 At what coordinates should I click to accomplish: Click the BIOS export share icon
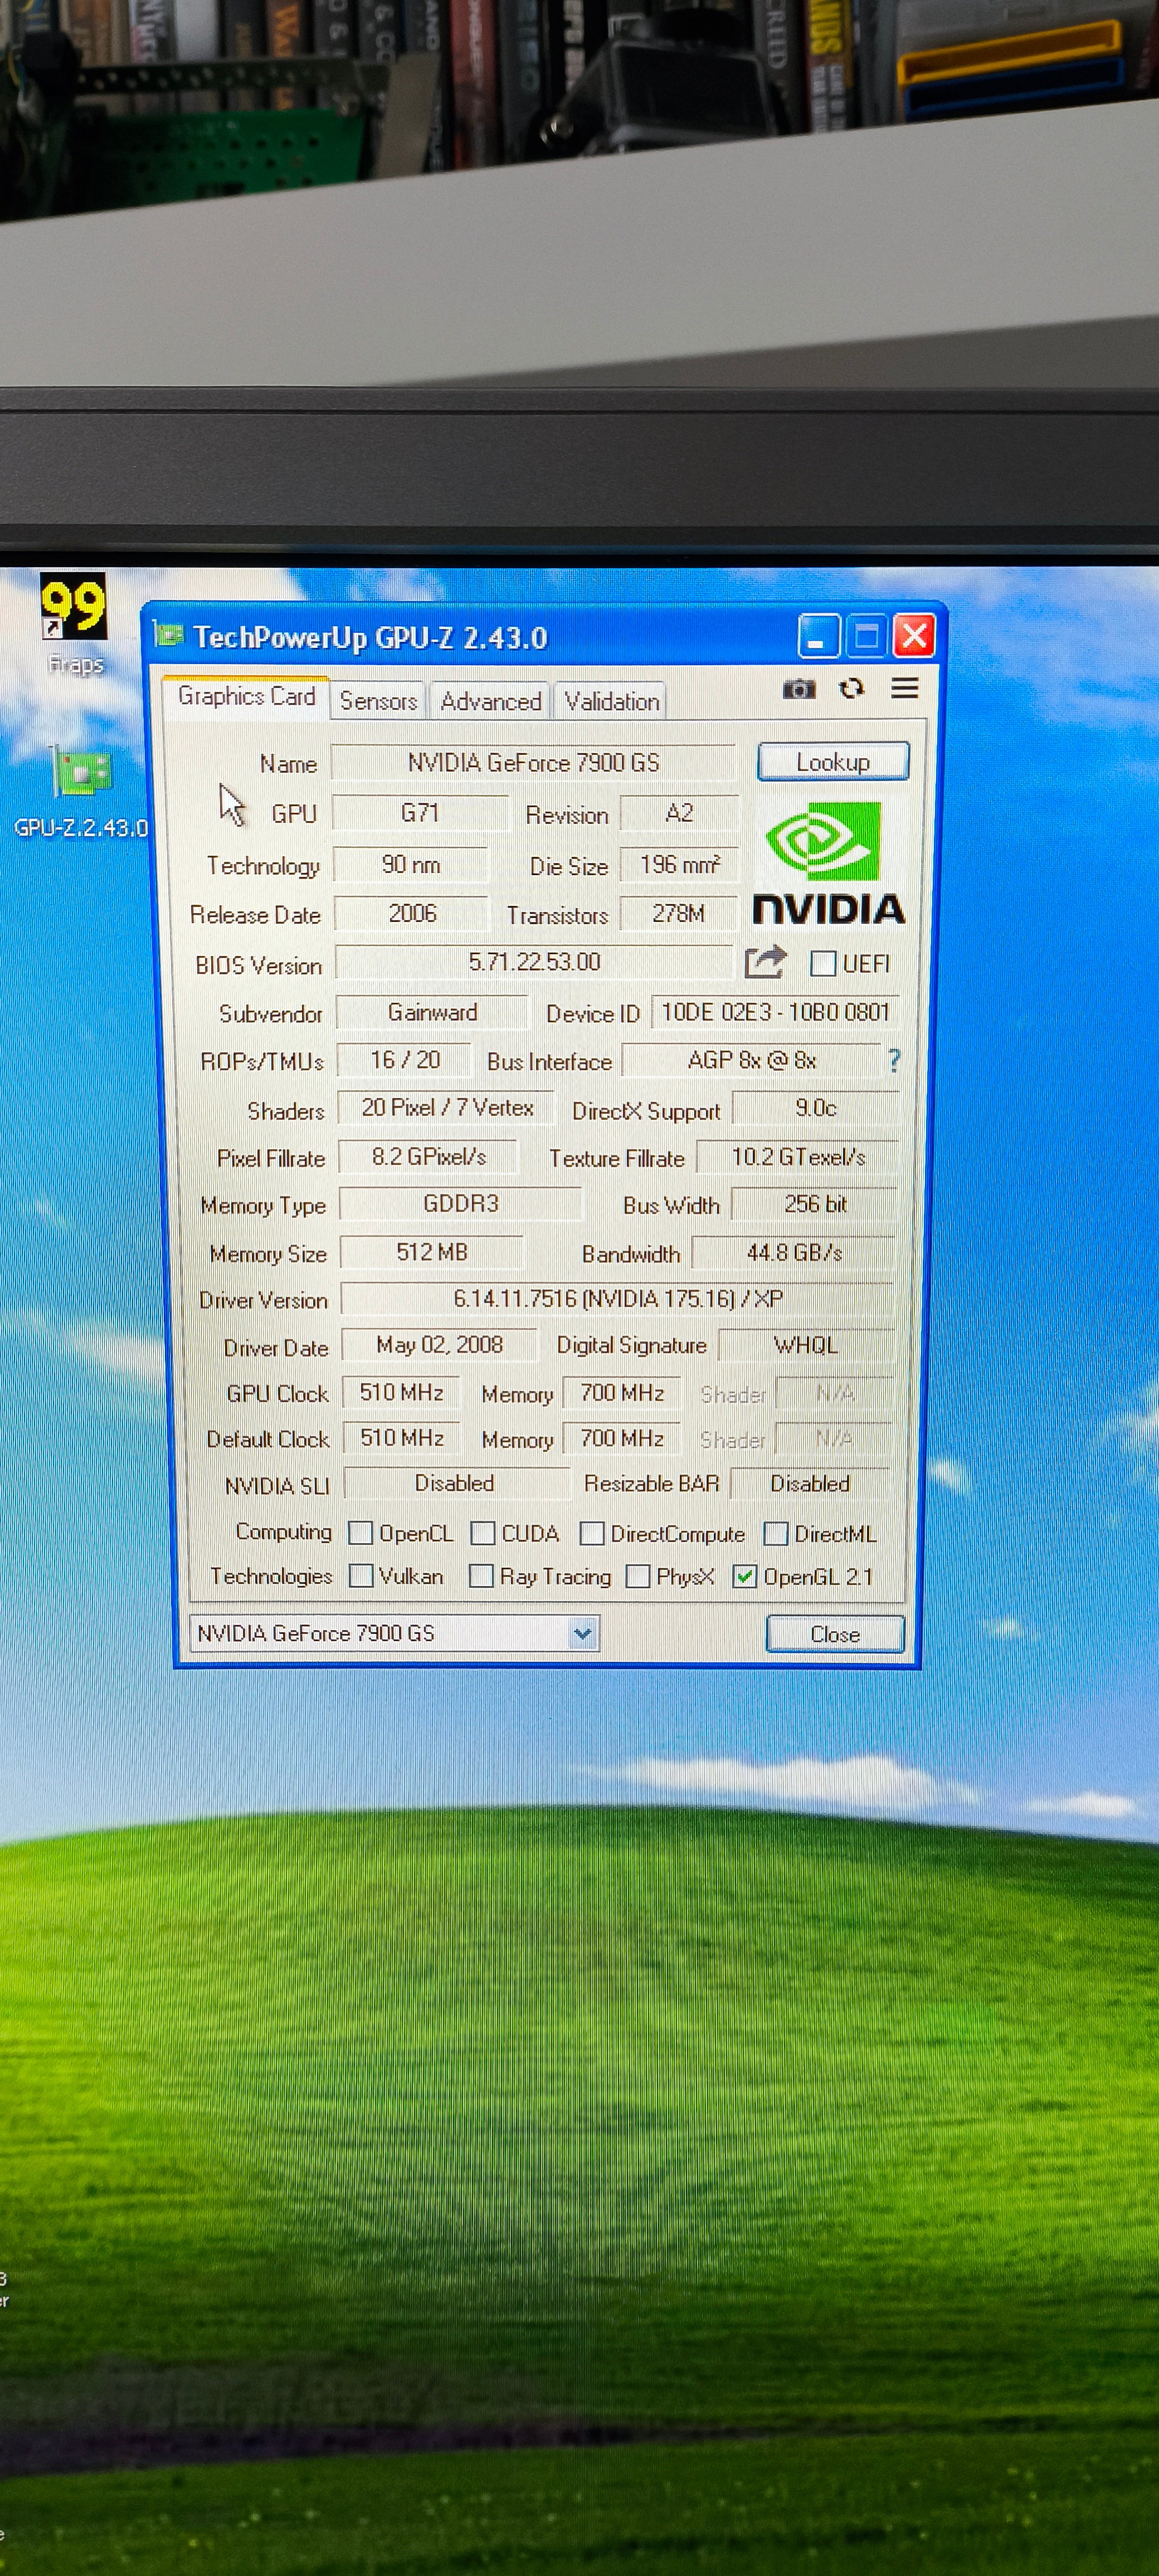765,962
